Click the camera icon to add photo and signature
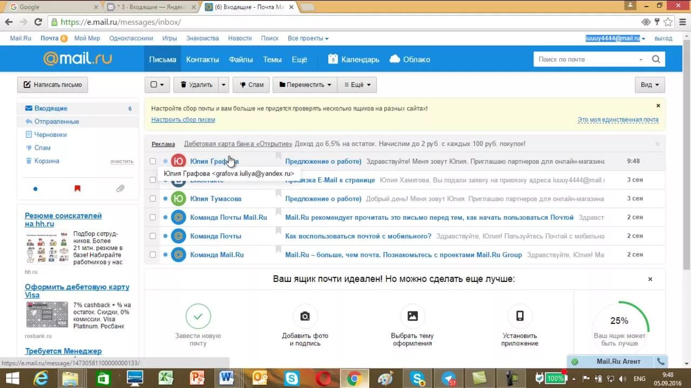 click(305, 316)
